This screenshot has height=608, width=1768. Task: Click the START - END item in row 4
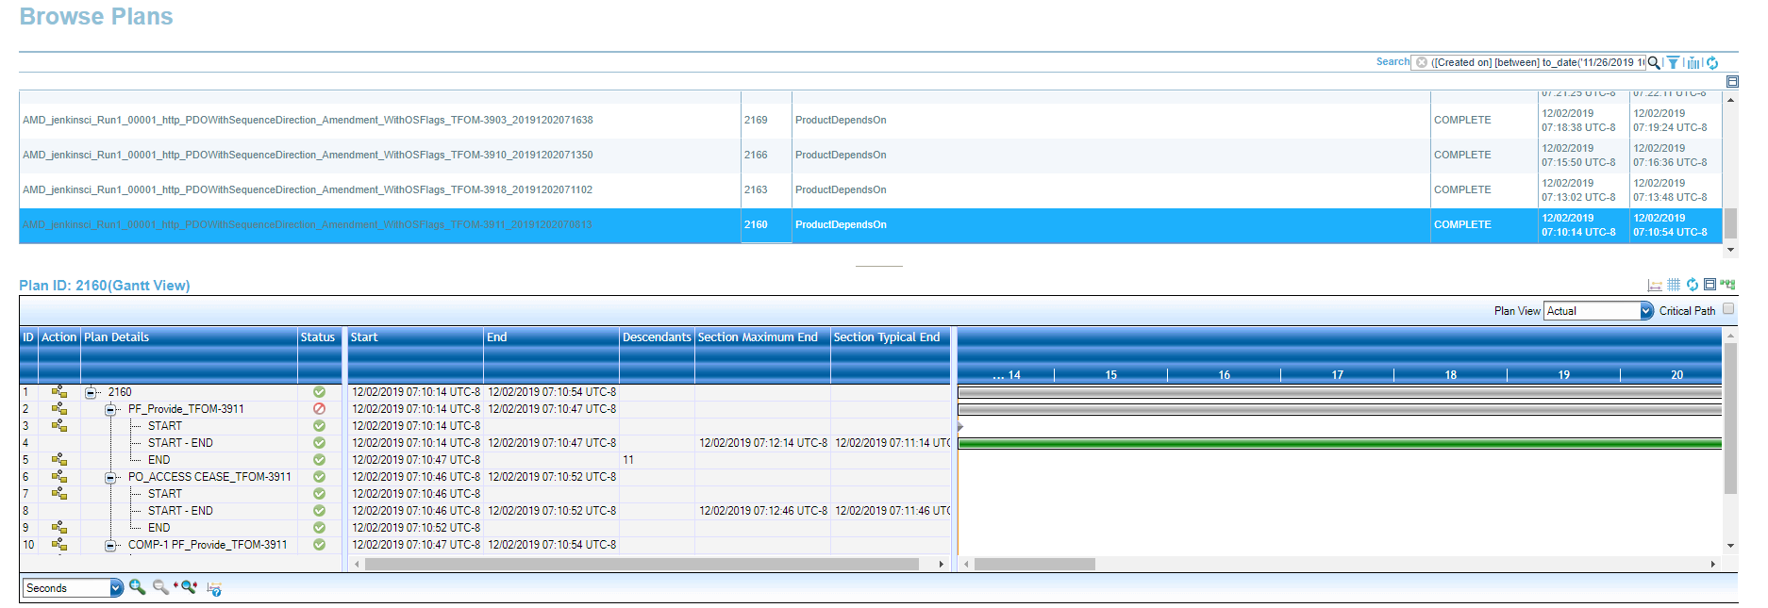point(180,443)
